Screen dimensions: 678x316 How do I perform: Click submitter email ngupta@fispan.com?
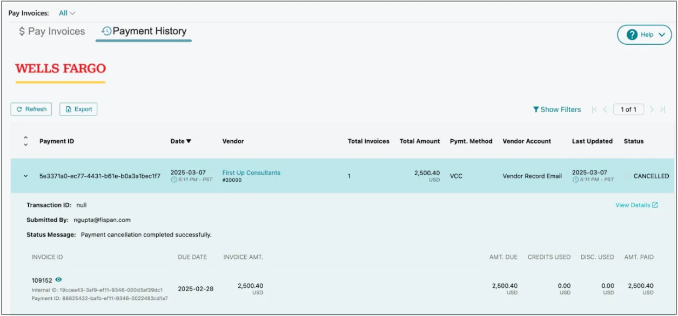[x=102, y=220]
